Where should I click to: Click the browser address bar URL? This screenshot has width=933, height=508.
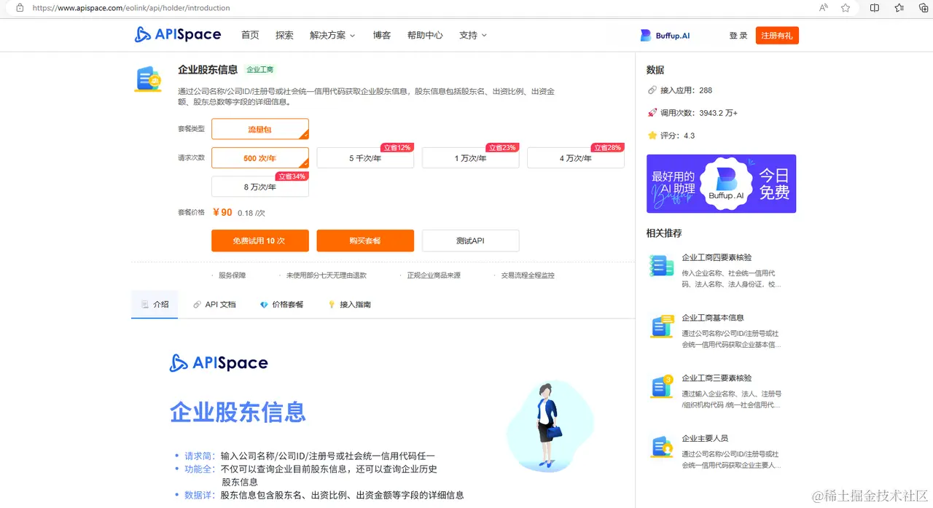point(131,8)
